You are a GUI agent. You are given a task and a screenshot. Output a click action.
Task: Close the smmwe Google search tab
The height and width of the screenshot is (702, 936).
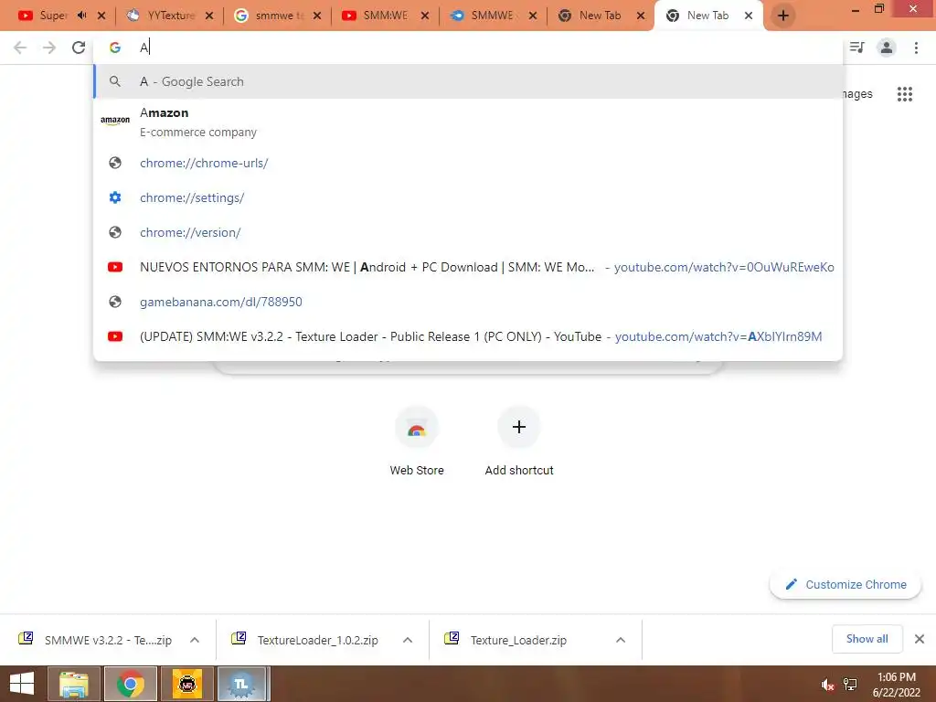(317, 16)
